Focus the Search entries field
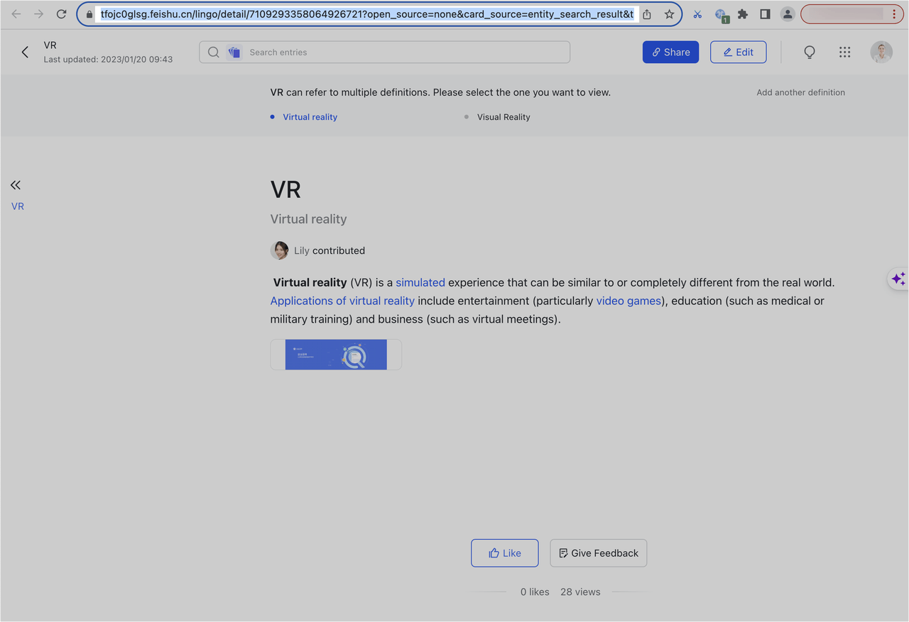 405,52
